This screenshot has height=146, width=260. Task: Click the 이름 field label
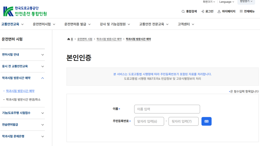(x=116, y=109)
